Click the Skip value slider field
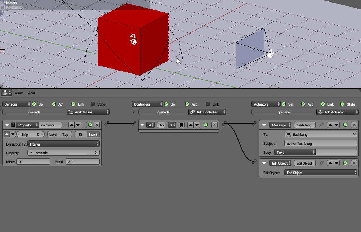 coord(30,134)
